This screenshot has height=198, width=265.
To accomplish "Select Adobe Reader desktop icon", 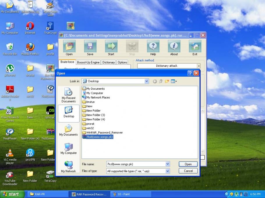I will click(10, 93).
